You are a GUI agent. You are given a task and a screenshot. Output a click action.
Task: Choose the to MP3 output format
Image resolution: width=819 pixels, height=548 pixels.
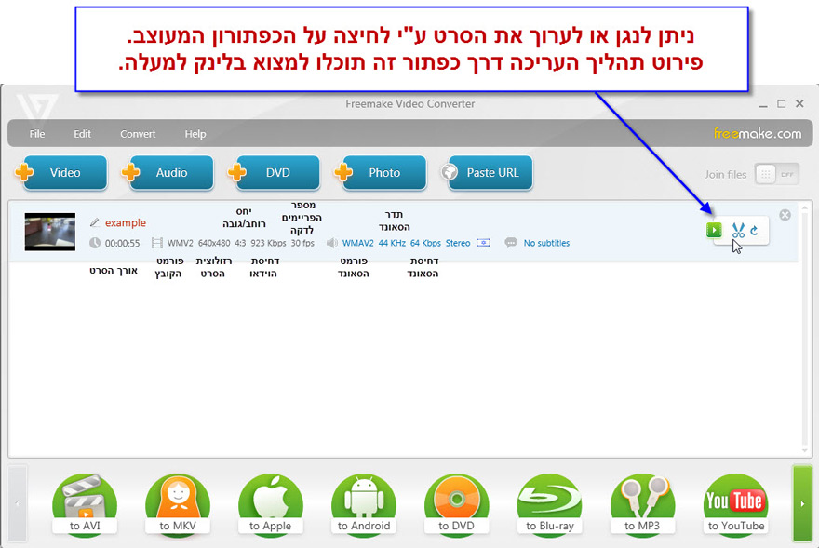pos(642,504)
